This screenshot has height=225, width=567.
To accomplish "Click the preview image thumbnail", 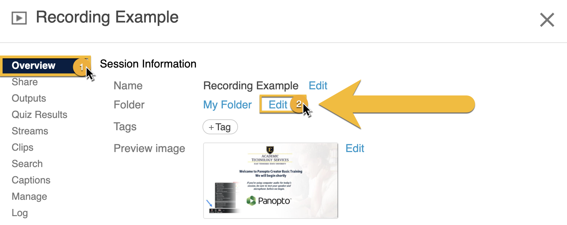I will 271,181.
